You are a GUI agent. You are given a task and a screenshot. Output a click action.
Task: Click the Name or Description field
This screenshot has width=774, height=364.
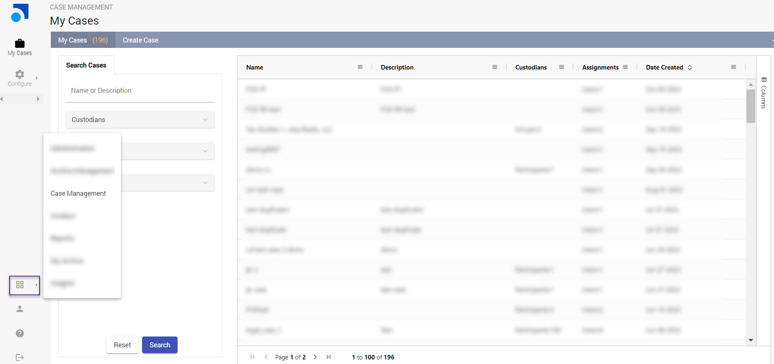point(140,91)
